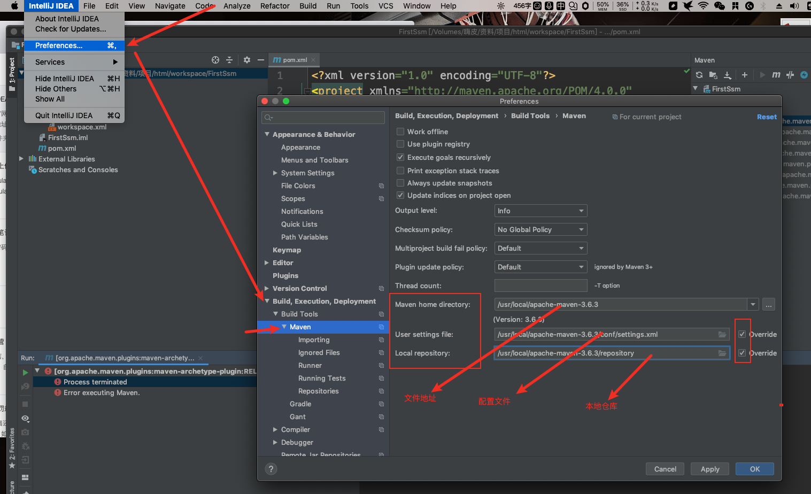
Task: Enable Always update snapshots checkbox
Action: click(400, 183)
